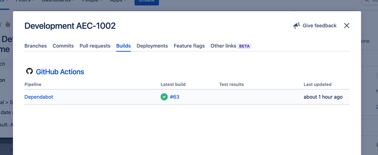Open the People menu in the background nav bar
The width and height of the screenshot is (378, 155).
coord(92,1)
